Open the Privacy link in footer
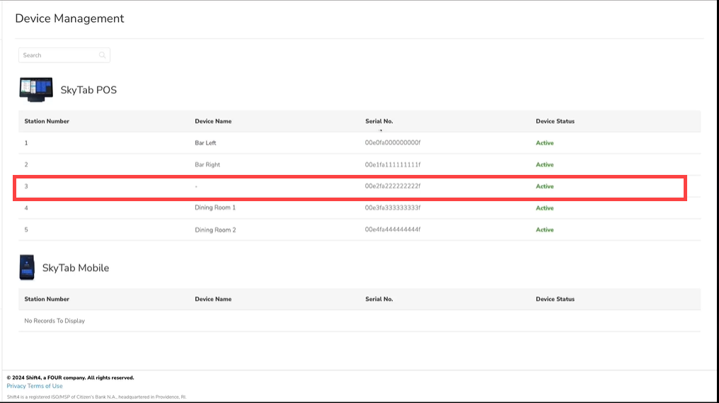The width and height of the screenshot is (719, 403). coord(16,386)
